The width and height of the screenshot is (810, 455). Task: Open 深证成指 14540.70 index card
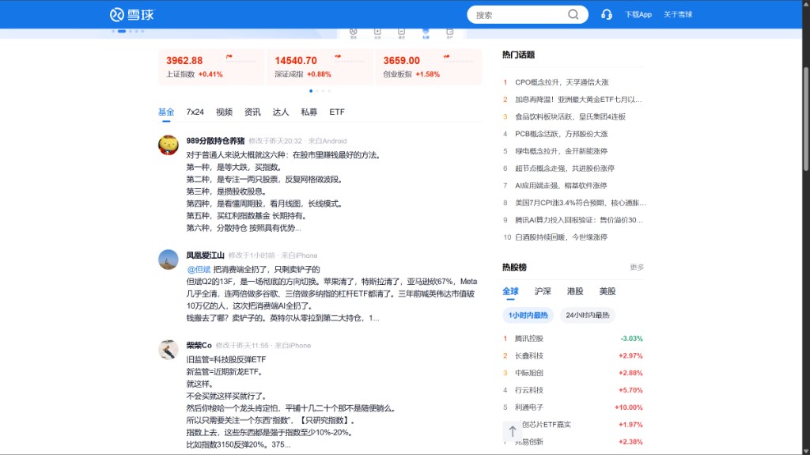[x=320, y=66]
